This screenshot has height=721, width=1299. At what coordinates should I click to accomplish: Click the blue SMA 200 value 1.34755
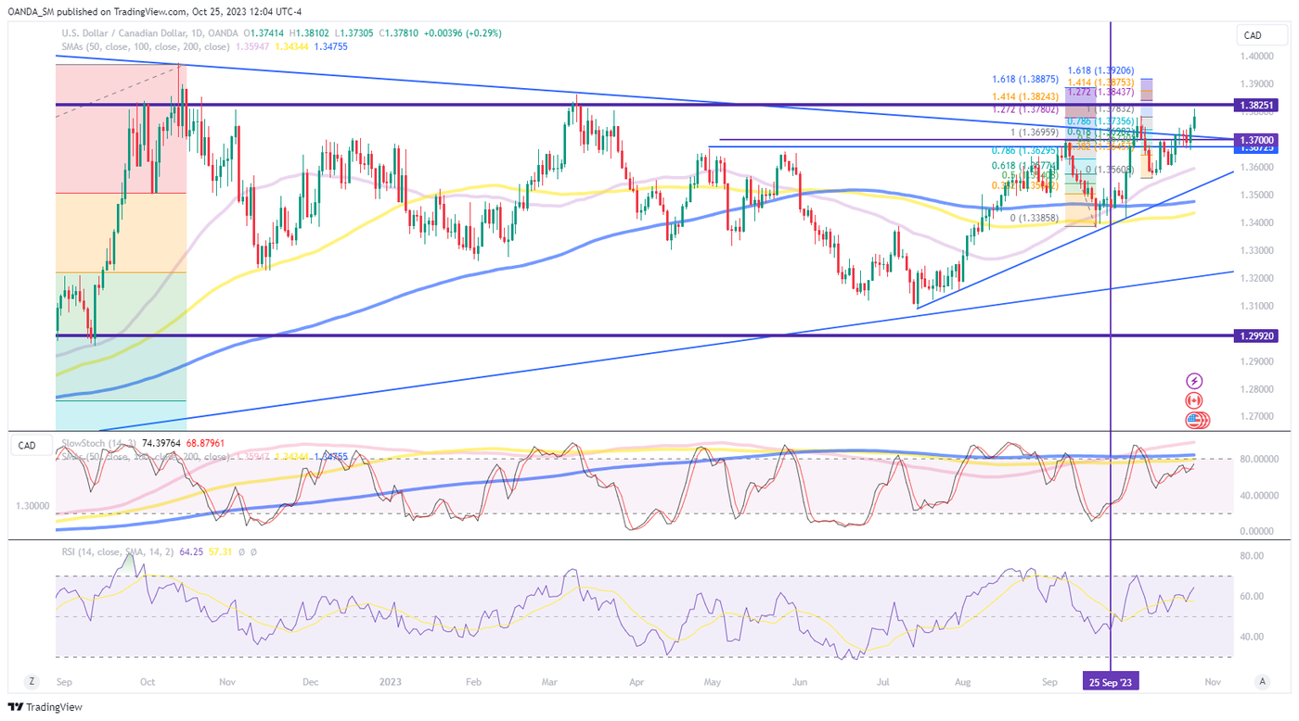(x=329, y=46)
